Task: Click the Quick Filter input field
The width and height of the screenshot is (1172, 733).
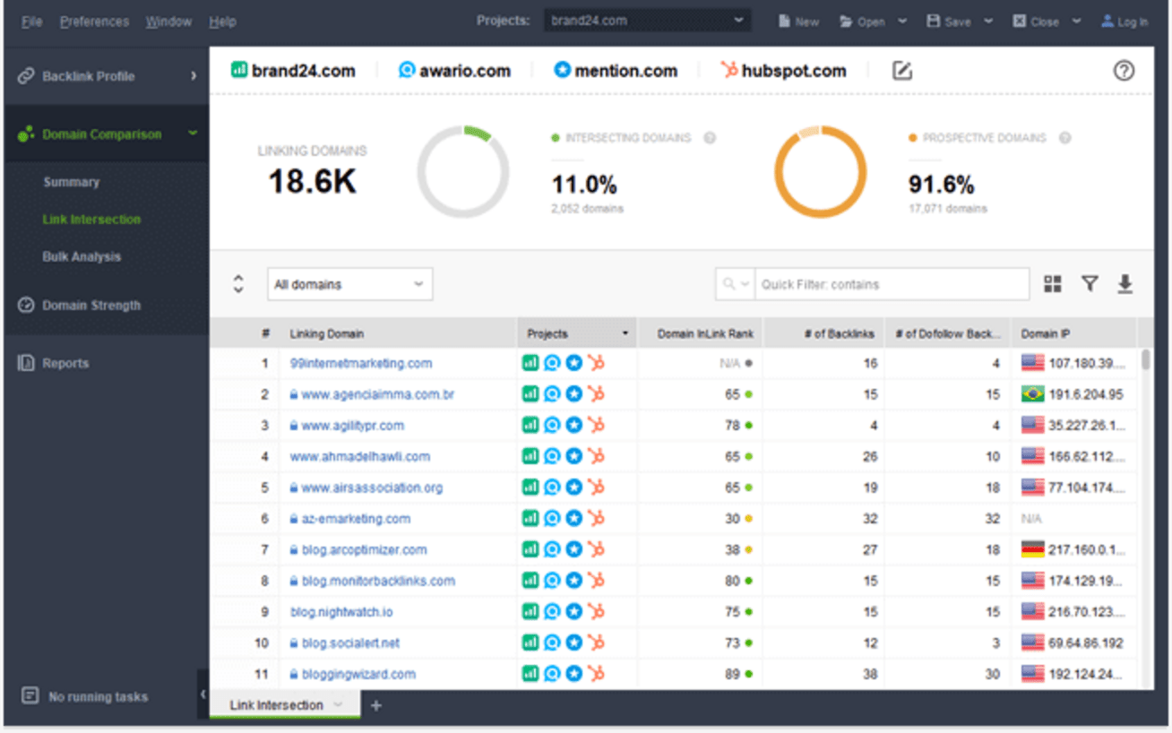Action: (x=892, y=284)
